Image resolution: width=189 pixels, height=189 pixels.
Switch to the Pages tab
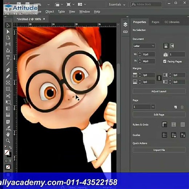pyautogui.click(x=155, y=22)
